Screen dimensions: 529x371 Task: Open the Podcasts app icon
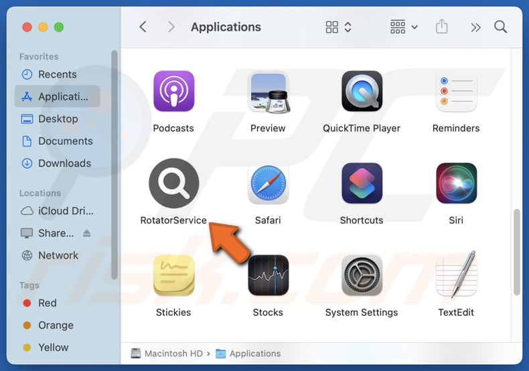[x=173, y=91]
